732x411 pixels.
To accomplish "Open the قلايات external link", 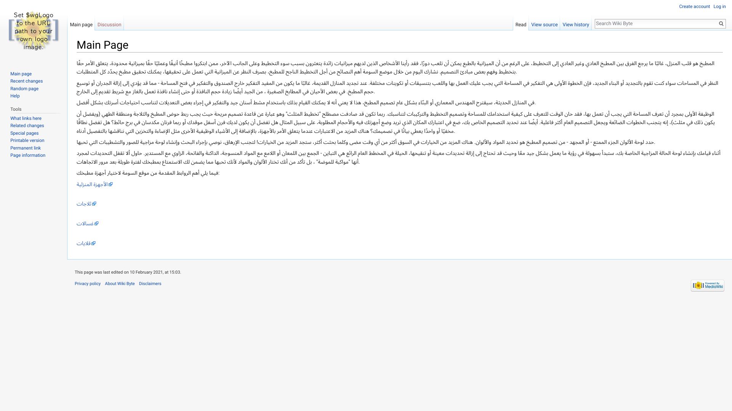I will coord(86,244).
